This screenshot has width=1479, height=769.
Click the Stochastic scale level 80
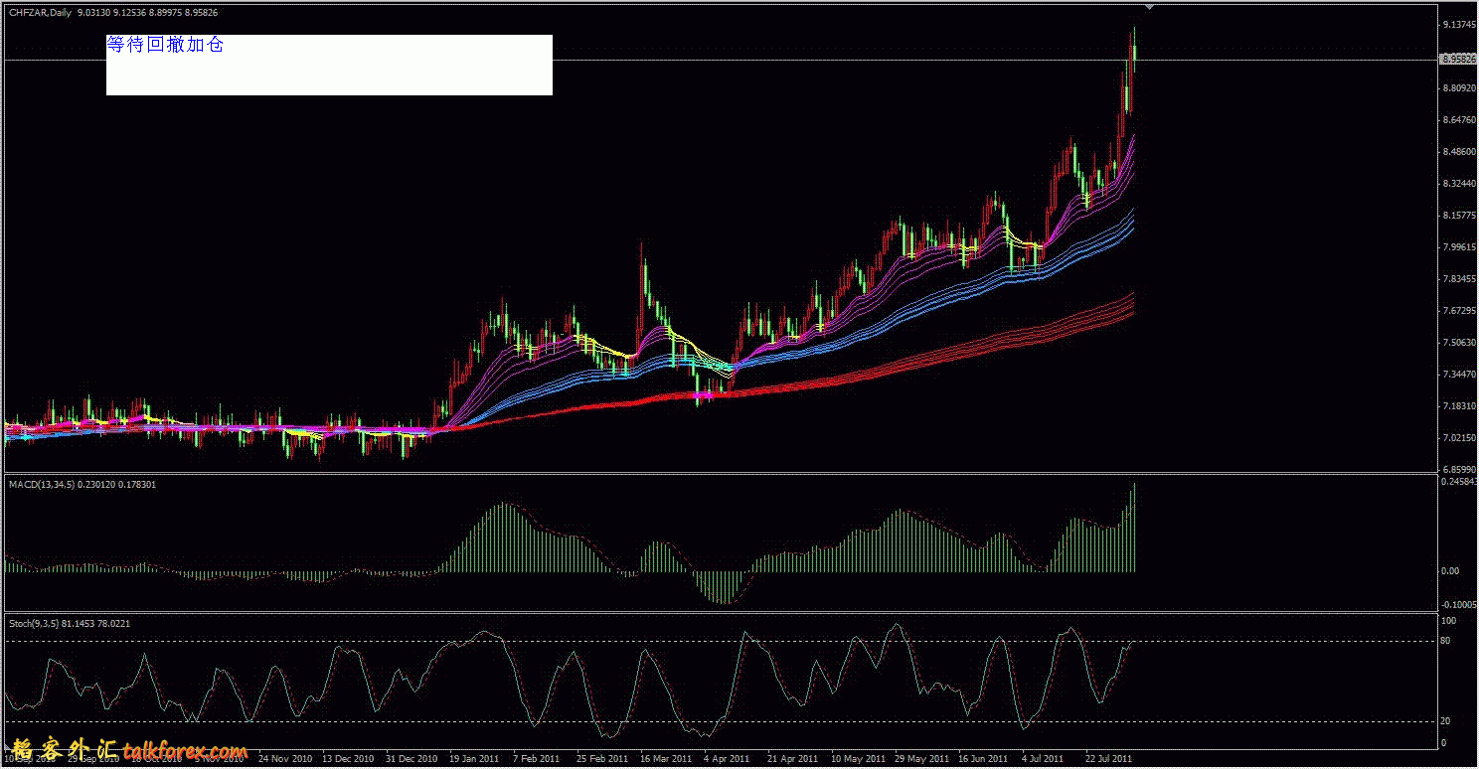click(1447, 641)
